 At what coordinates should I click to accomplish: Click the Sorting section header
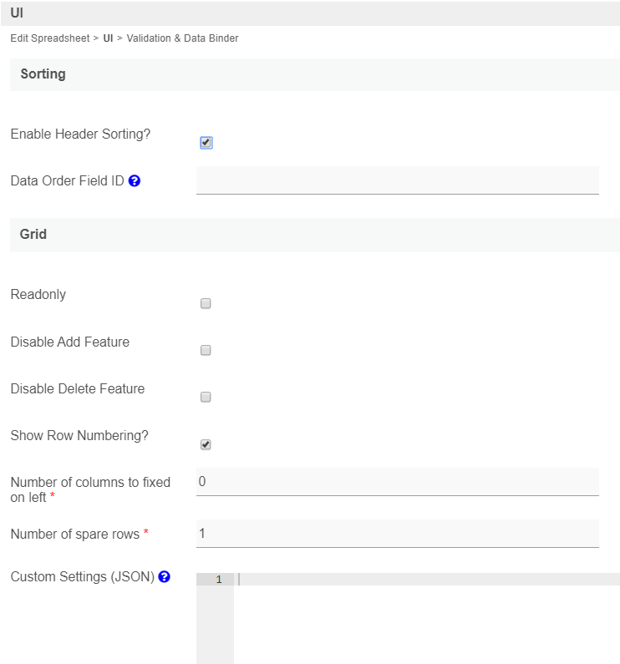point(43,74)
